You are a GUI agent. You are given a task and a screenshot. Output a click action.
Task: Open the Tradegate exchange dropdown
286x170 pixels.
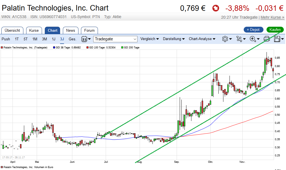115,39
